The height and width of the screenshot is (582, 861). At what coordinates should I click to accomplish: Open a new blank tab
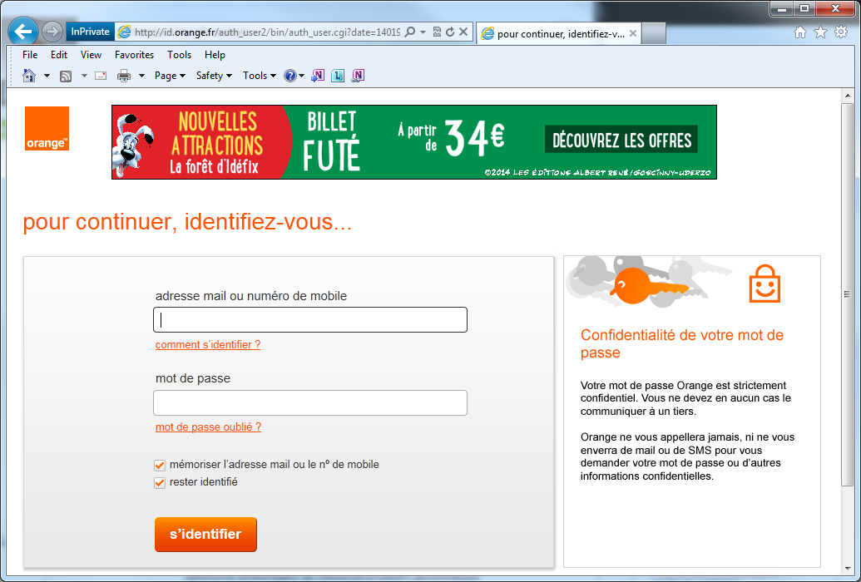click(x=653, y=33)
